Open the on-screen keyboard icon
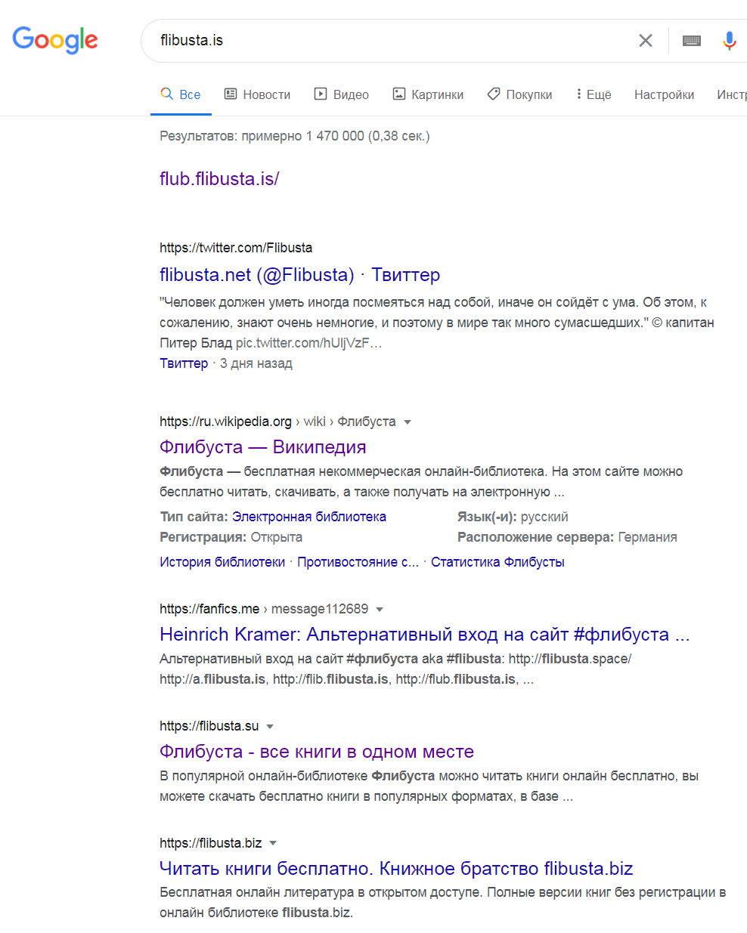Screen dimensions: 747x933 click(692, 41)
